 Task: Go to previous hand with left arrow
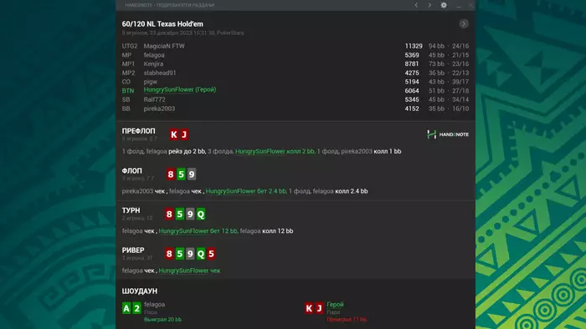pyautogui.click(x=416, y=5)
